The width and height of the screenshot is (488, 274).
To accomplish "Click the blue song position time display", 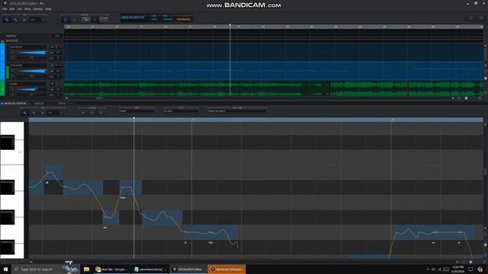I will [133, 18].
